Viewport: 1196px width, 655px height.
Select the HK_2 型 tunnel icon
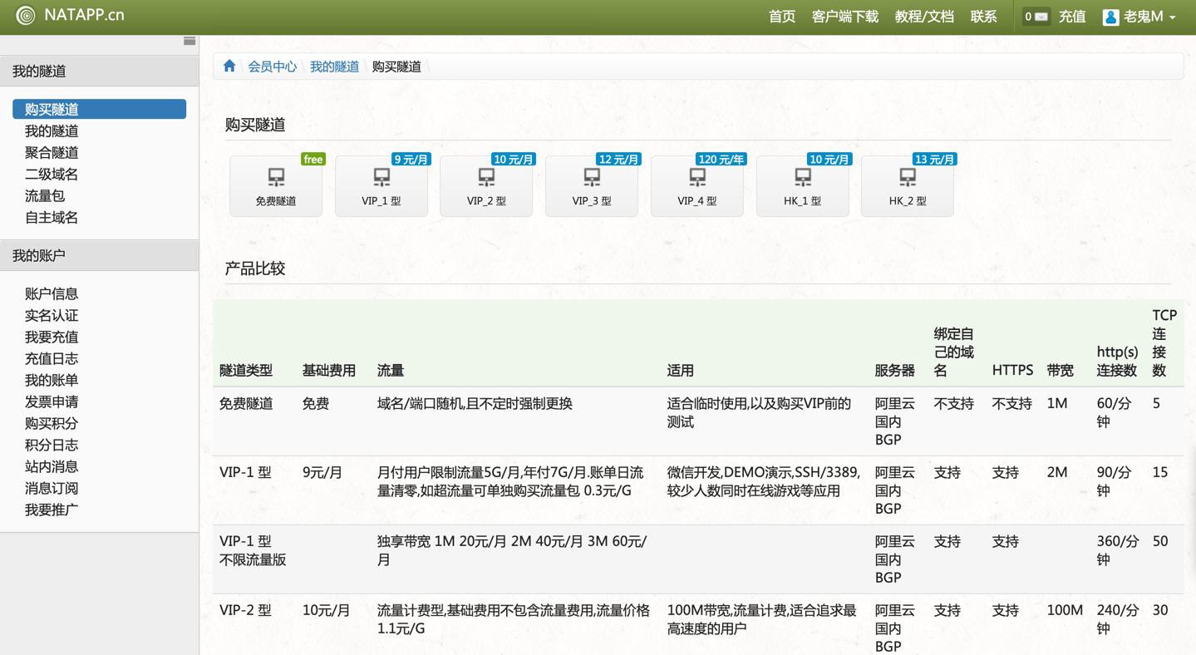[908, 186]
